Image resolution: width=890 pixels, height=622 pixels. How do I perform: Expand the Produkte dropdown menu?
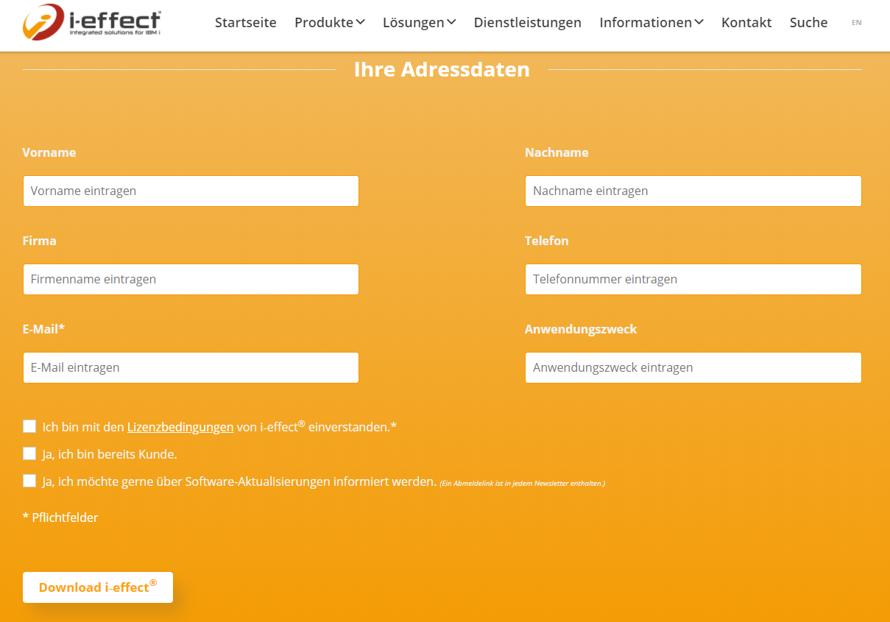pyautogui.click(x=329, y=23)
